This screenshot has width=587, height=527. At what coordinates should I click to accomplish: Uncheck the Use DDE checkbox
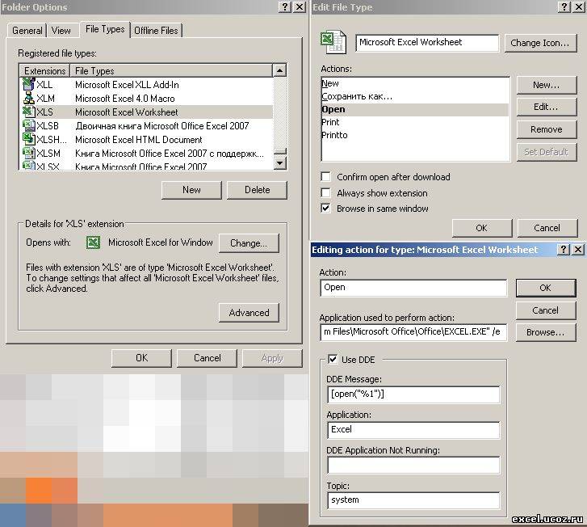(333, 359)
